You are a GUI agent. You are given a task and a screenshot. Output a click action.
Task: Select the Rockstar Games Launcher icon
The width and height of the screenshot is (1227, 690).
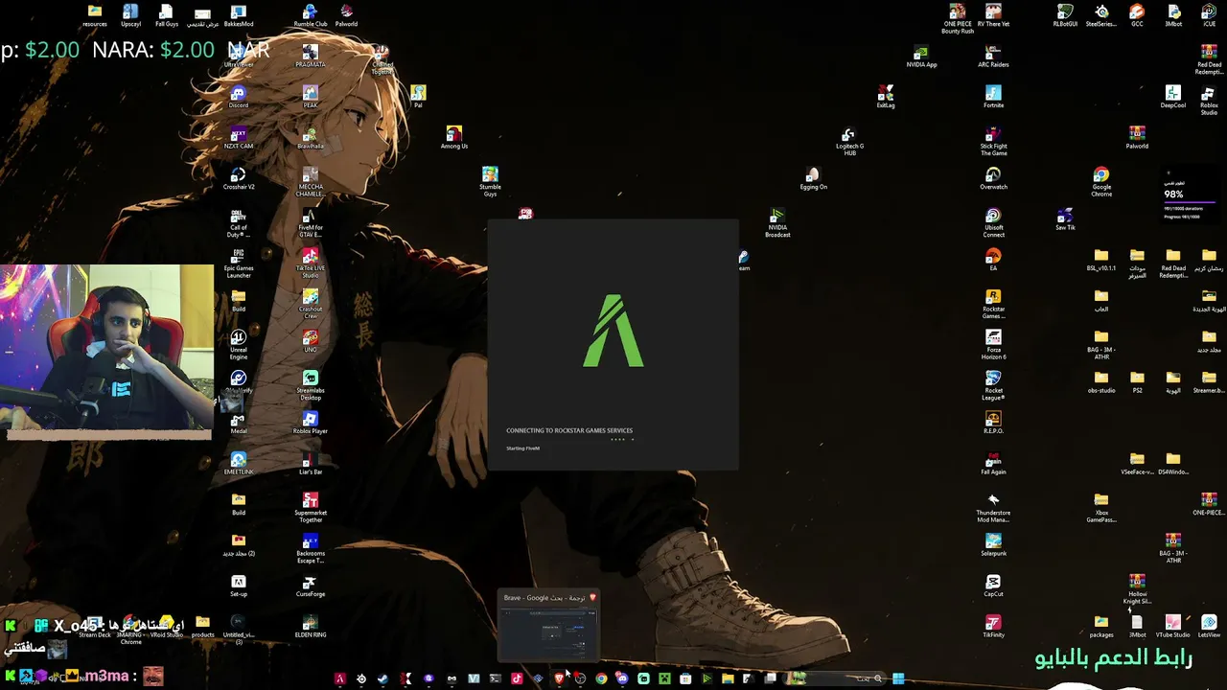coord(993,303)
